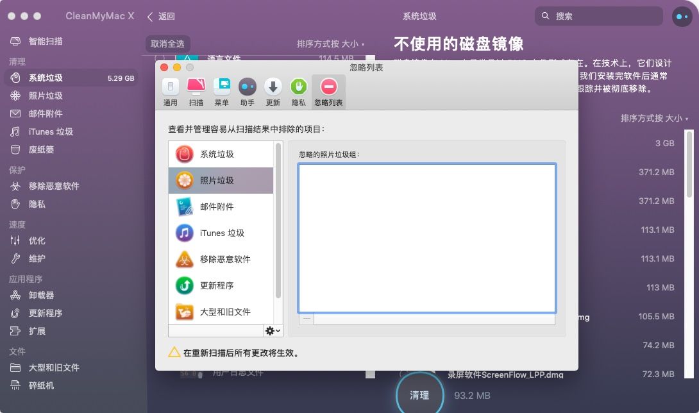Open 邮件附件 module in the main sidebar
This screenshot has width=699, height=413.
[x=71, y=114]
